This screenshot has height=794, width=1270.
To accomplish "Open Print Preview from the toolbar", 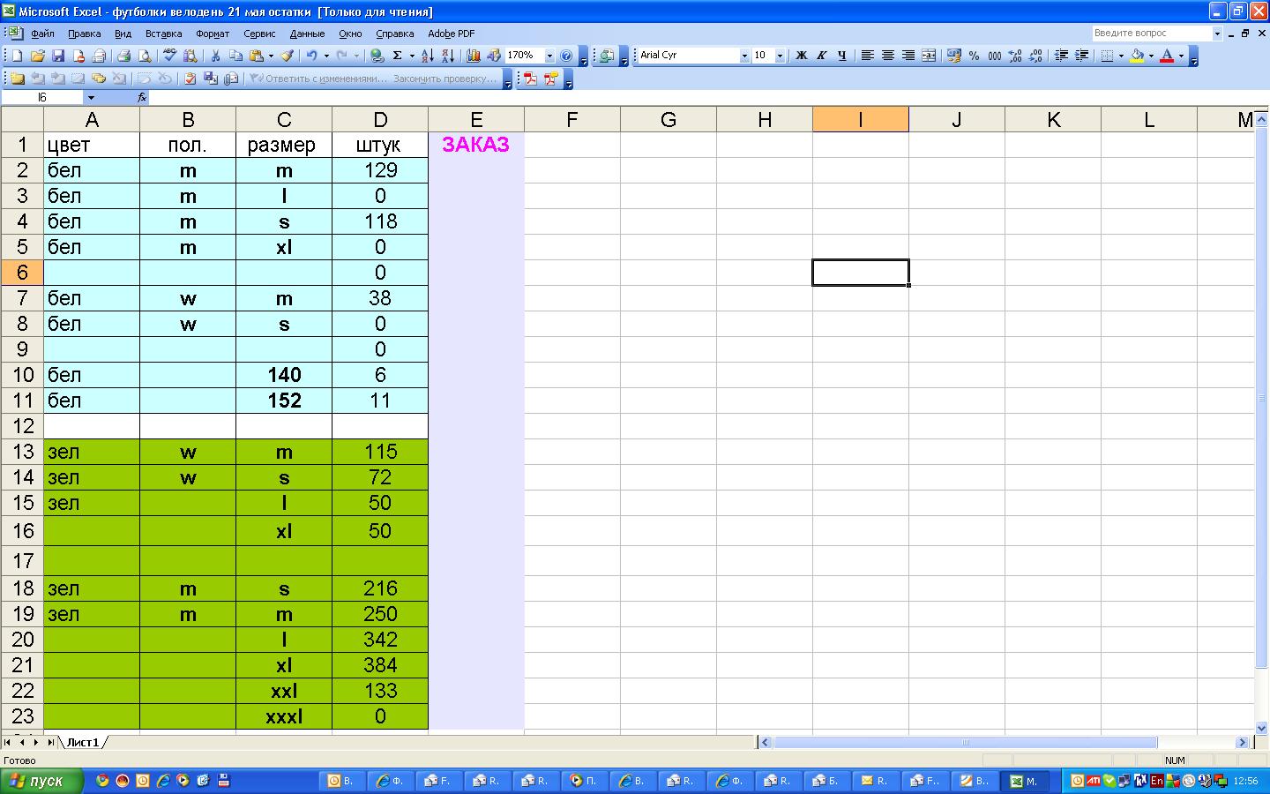I will tap(145, 56).
